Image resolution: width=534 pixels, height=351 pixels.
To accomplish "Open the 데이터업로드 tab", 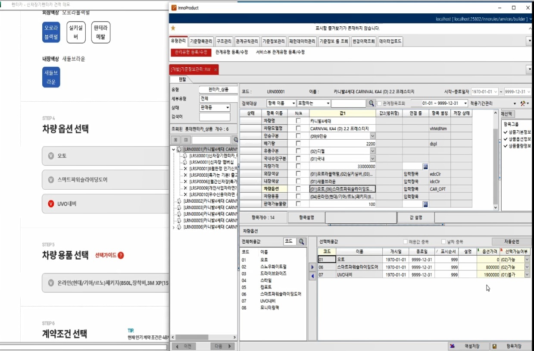I will (390, 41).
